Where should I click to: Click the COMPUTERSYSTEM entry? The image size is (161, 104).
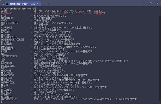[x=10, y=23]
